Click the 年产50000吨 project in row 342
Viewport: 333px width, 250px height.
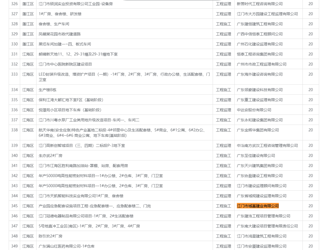(101, 176)
